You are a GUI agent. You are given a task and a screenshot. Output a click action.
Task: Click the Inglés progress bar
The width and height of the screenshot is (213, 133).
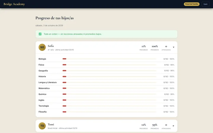[x=109, y=100]
